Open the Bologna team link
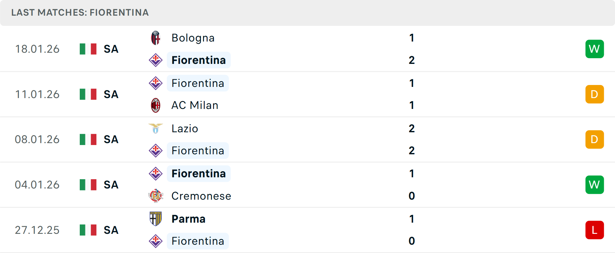 point(193,38)
